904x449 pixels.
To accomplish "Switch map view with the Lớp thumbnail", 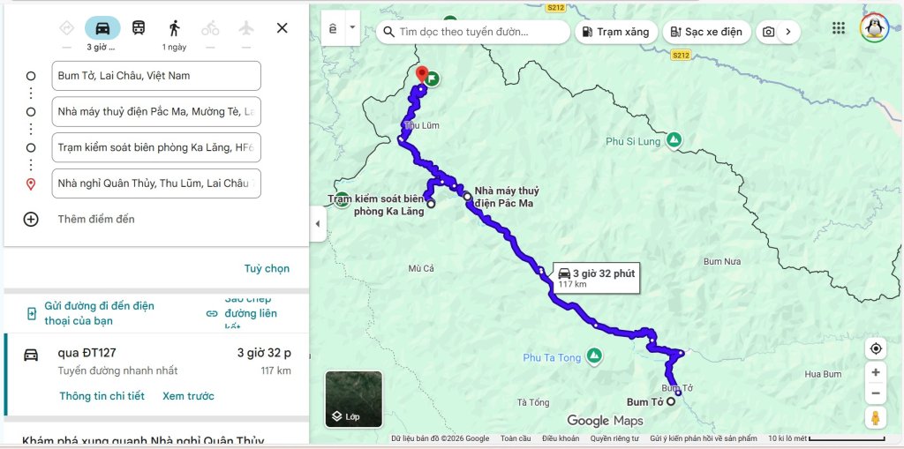I will click(353, 399).
